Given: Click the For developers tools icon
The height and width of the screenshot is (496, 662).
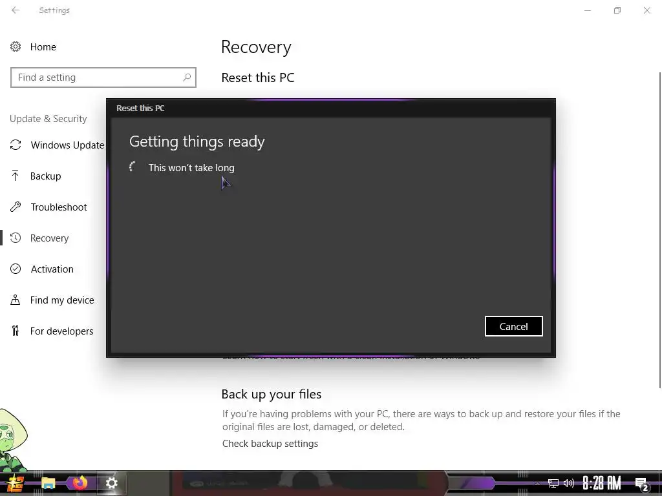Looking at the screenshot, I should (x=16, y=331).
